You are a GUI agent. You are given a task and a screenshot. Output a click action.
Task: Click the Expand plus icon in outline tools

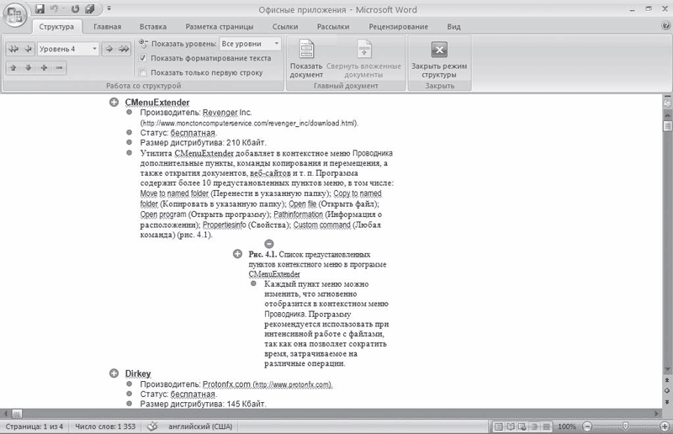click(x=44, y=68)
